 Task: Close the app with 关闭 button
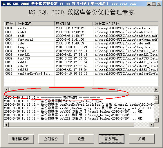[142, 139]
